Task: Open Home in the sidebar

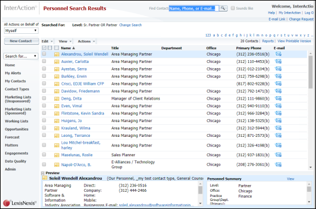Action: click(x=10, y=65)
